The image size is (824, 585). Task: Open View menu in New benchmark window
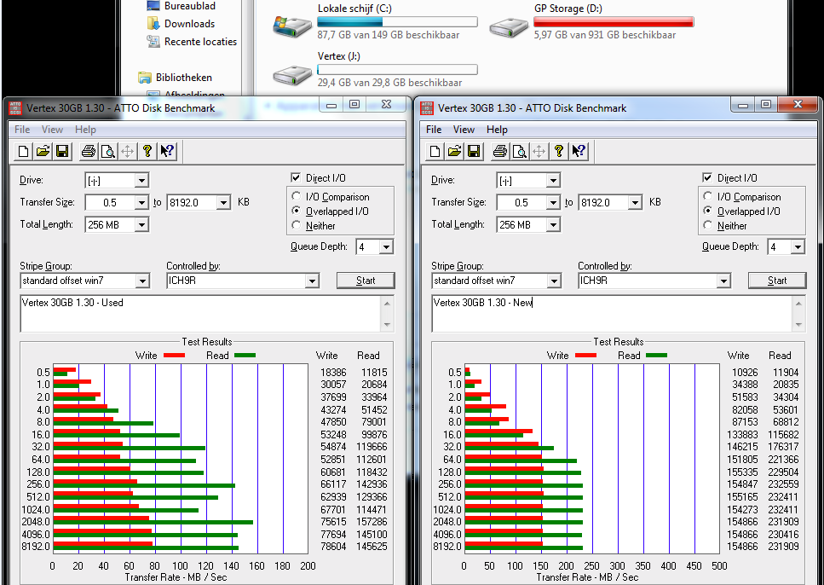tap(464, 130)
